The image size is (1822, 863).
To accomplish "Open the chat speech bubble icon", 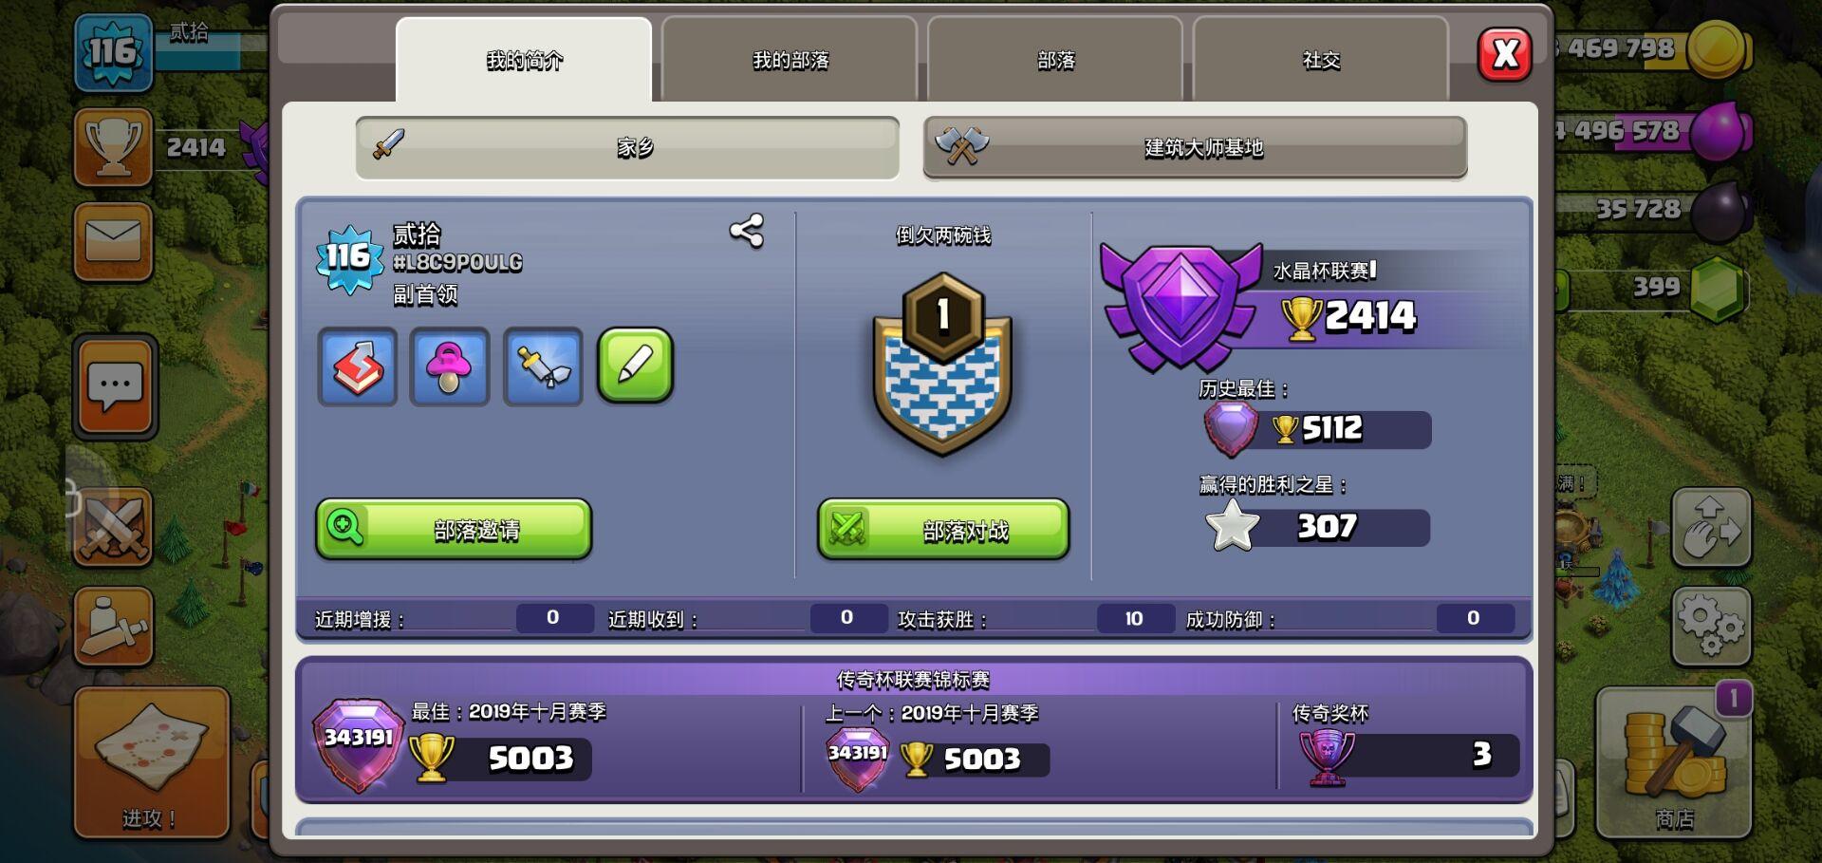I will pyautogui.click(x=115, y=387).
